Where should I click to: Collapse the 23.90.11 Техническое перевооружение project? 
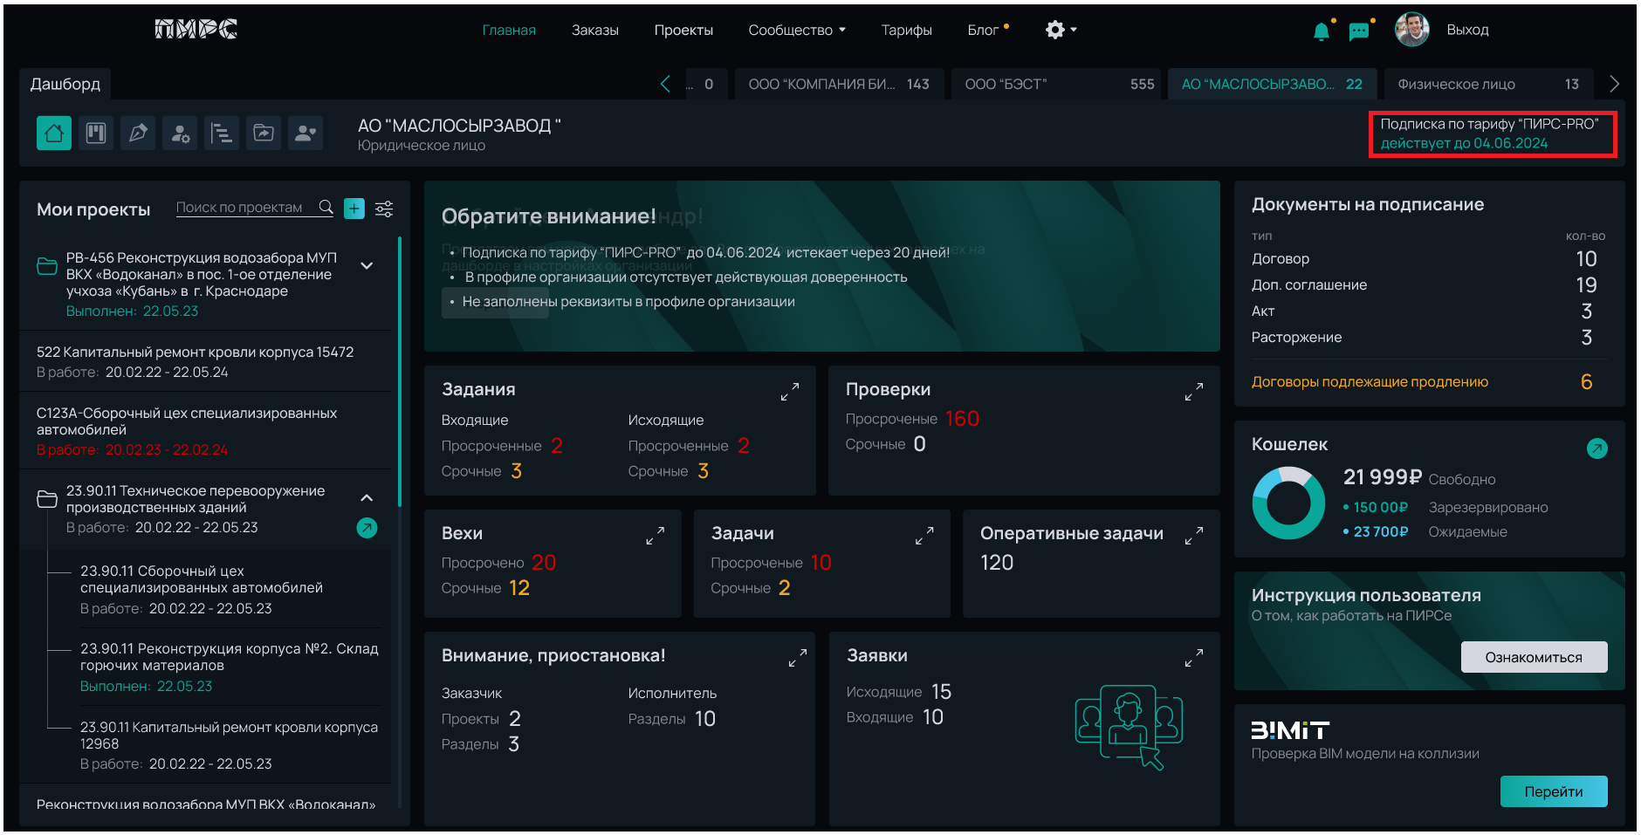tap(367, 497)
